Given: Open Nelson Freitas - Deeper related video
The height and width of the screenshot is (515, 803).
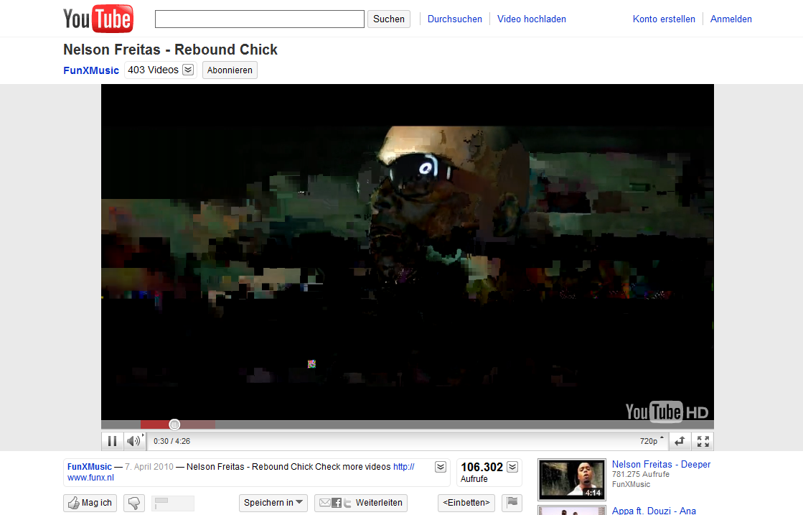Looking at the screenshot, I should click(x=661, y=464).
